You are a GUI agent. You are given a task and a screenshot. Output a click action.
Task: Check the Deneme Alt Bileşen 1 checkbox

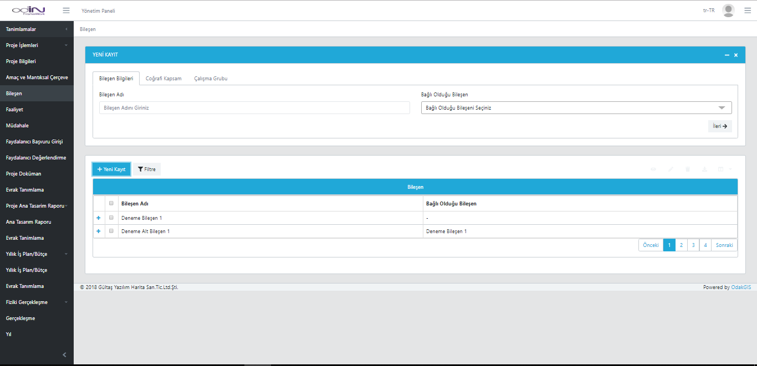[111, 231]
